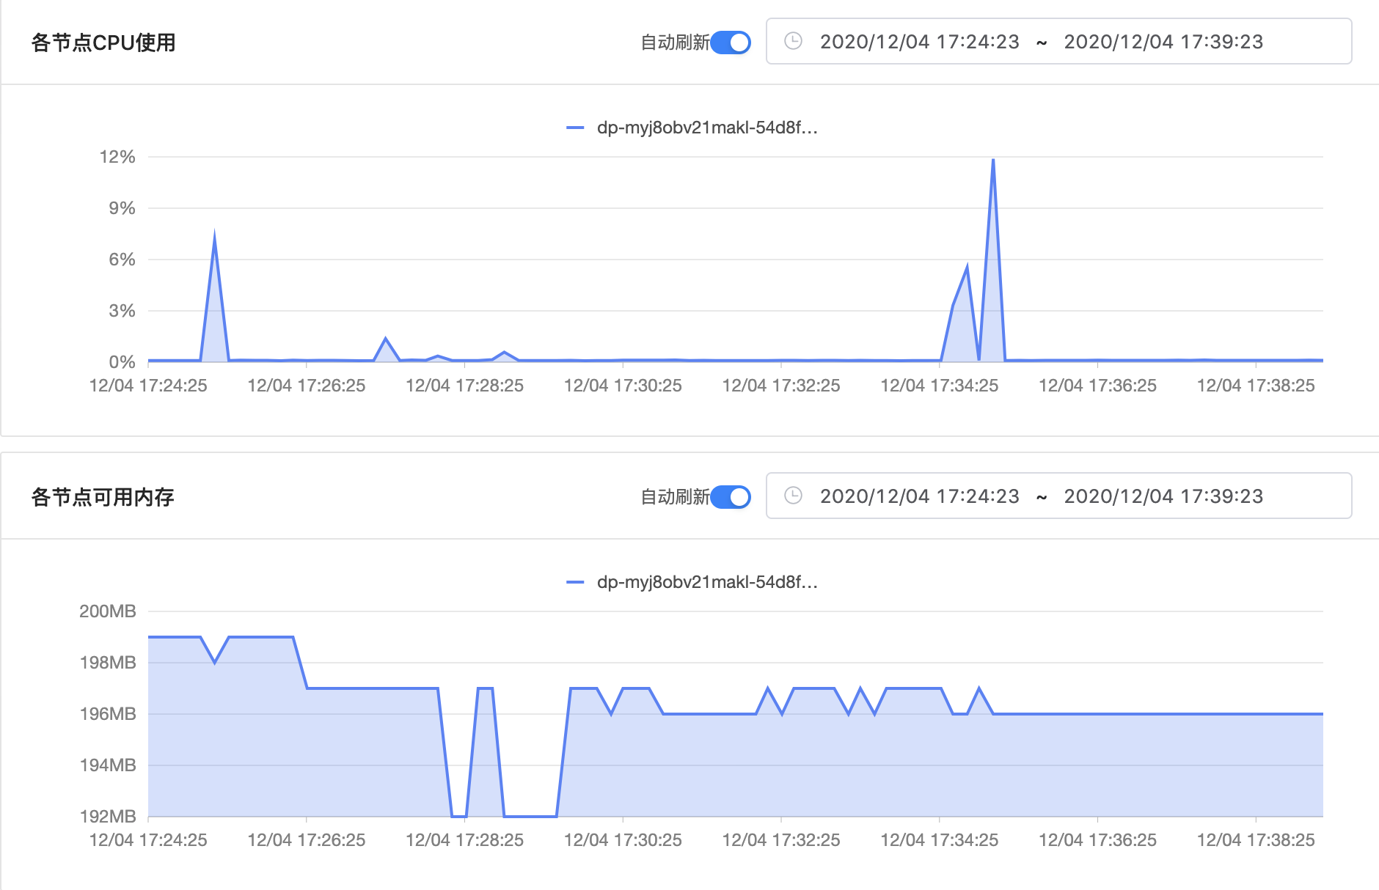This screenshot has width=1379, height=890.
Task: Open start time field in memory panel
Action: pyautogui.click(x=920, y=496)
